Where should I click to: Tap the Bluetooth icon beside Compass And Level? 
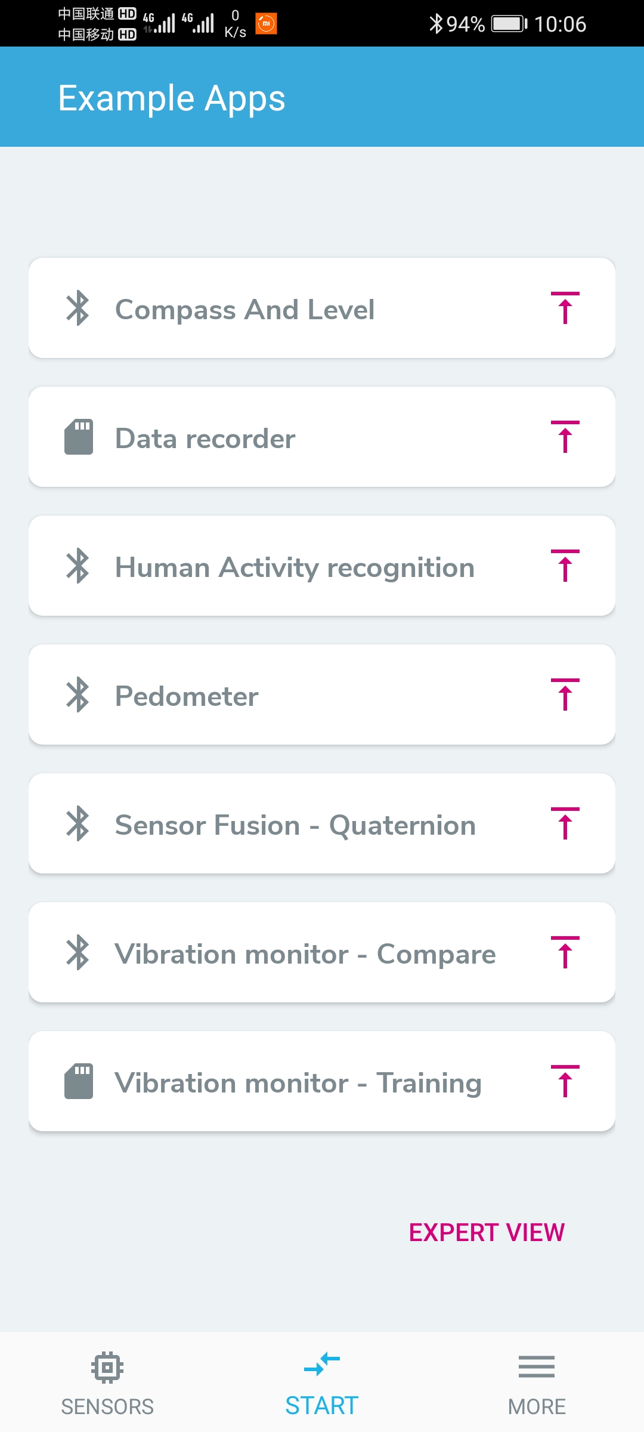click(78, 308)
